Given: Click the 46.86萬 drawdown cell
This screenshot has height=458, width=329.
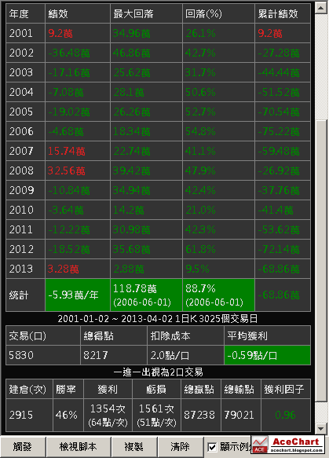Looking at the screenshot, I should click(x=146, y=53).
